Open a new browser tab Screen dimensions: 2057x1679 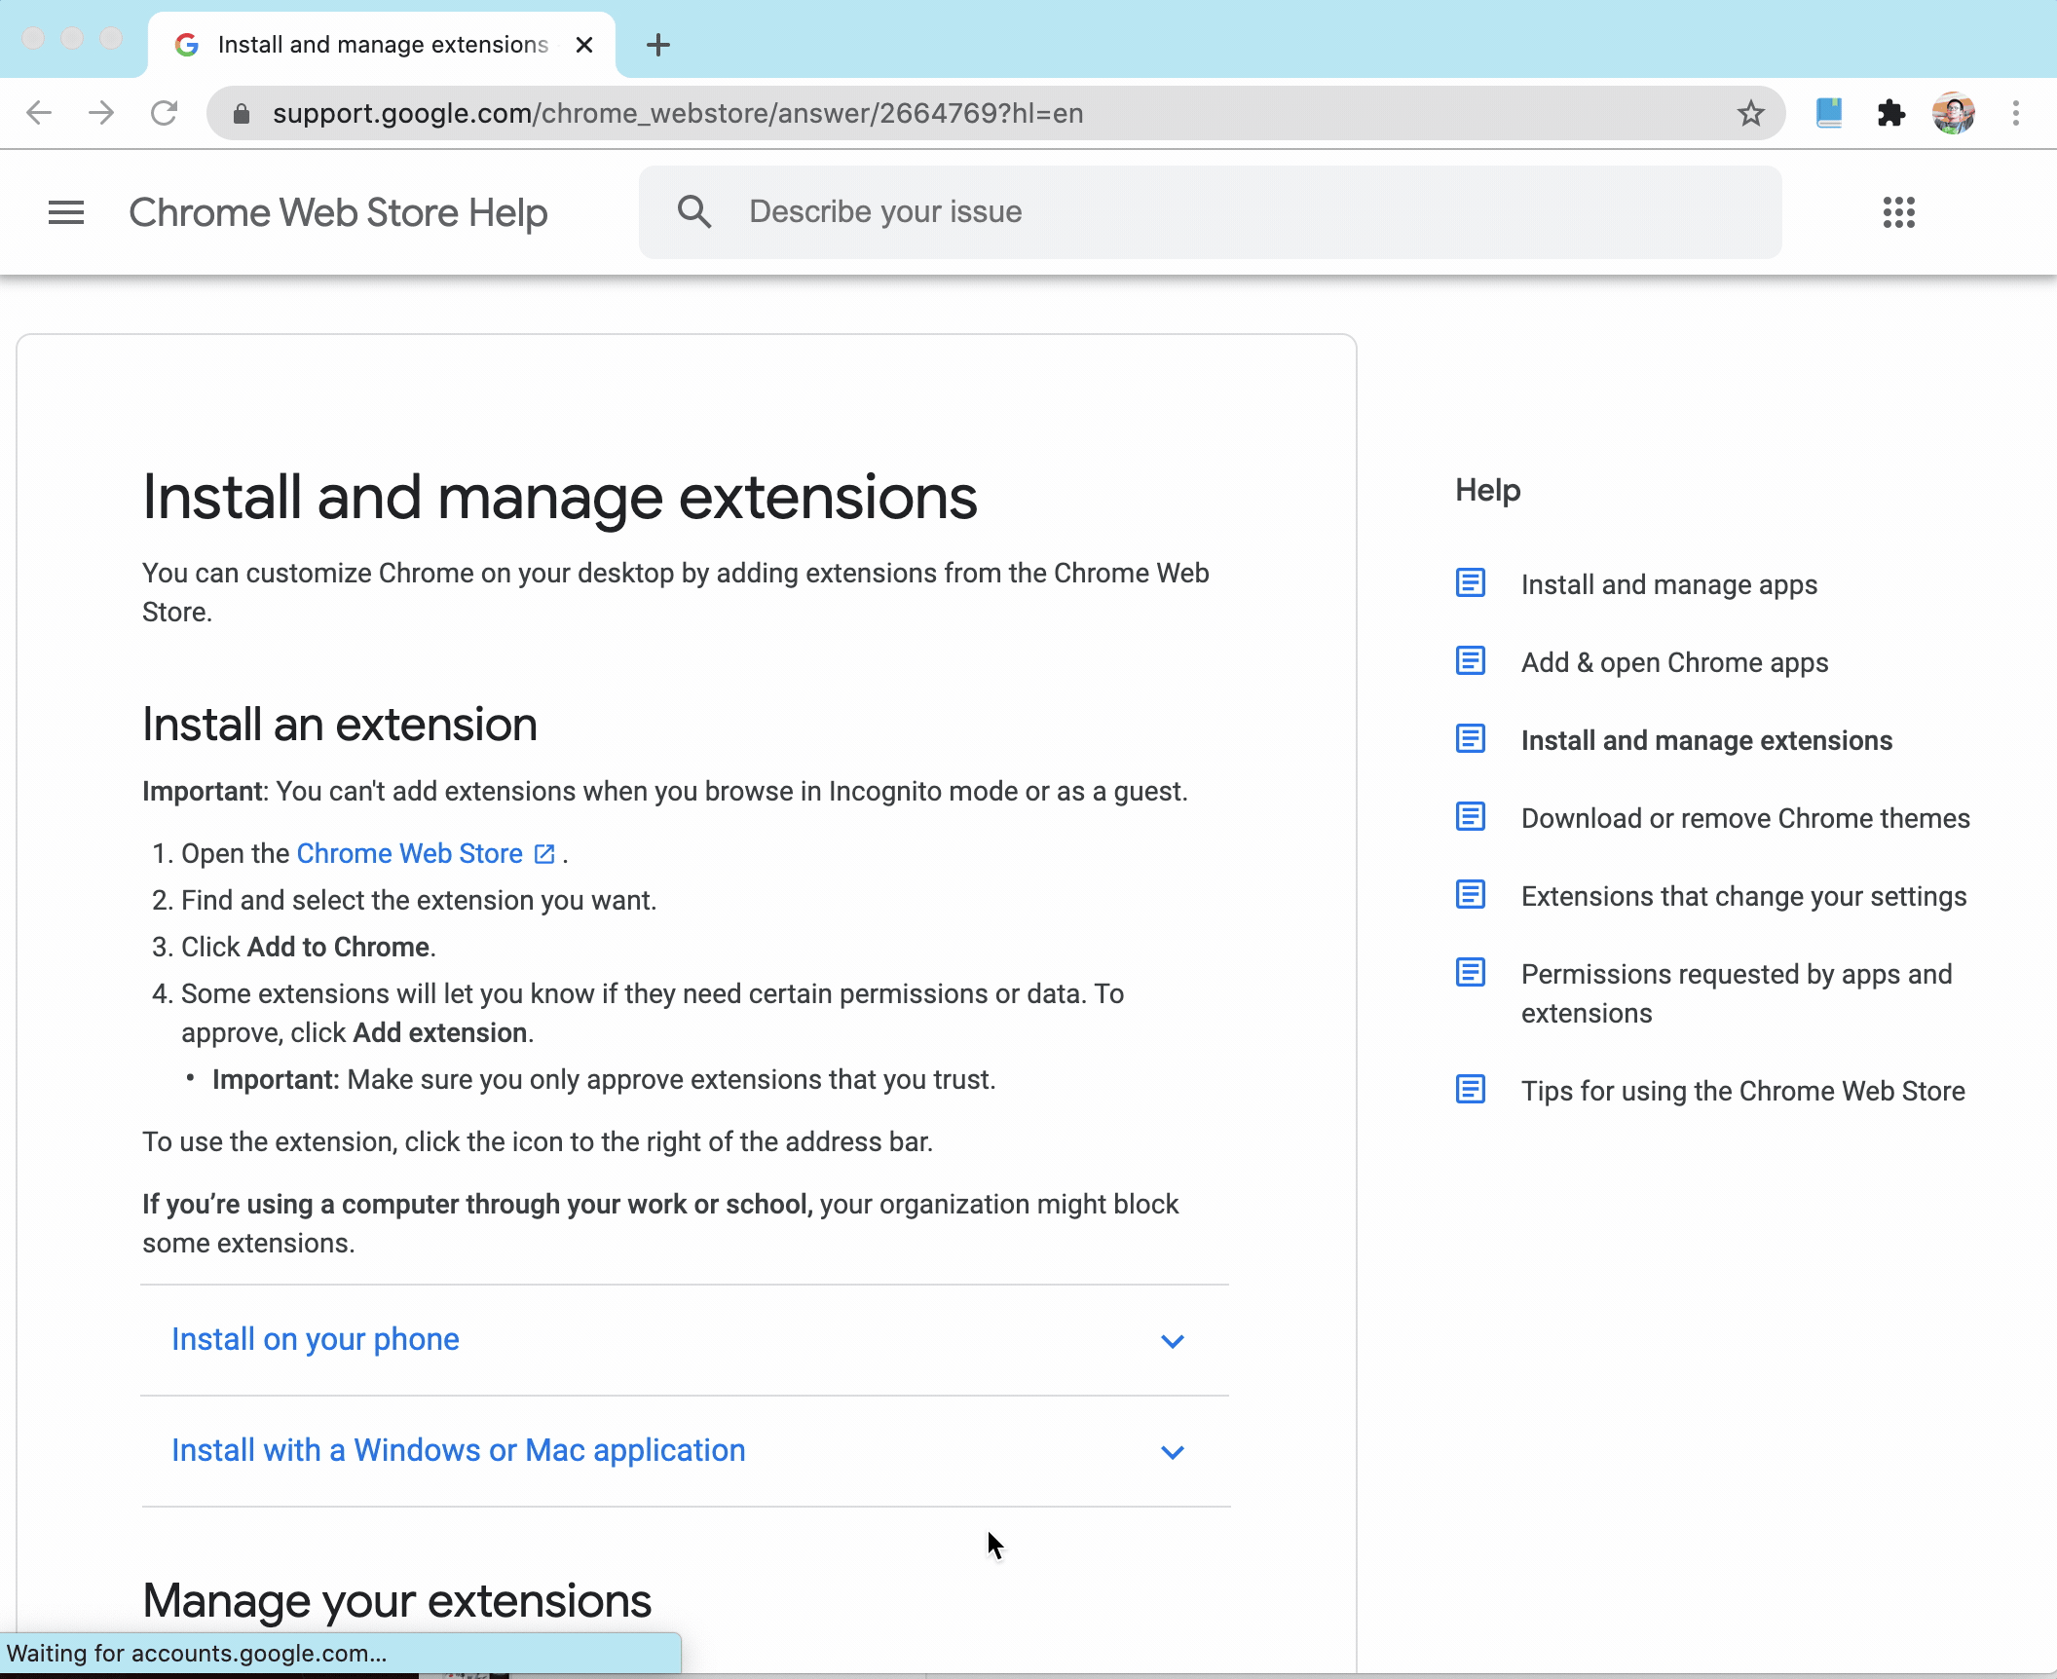658,44
